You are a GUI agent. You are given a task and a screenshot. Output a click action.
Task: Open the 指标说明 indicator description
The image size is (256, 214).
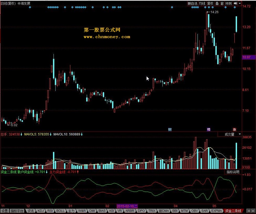233,172
